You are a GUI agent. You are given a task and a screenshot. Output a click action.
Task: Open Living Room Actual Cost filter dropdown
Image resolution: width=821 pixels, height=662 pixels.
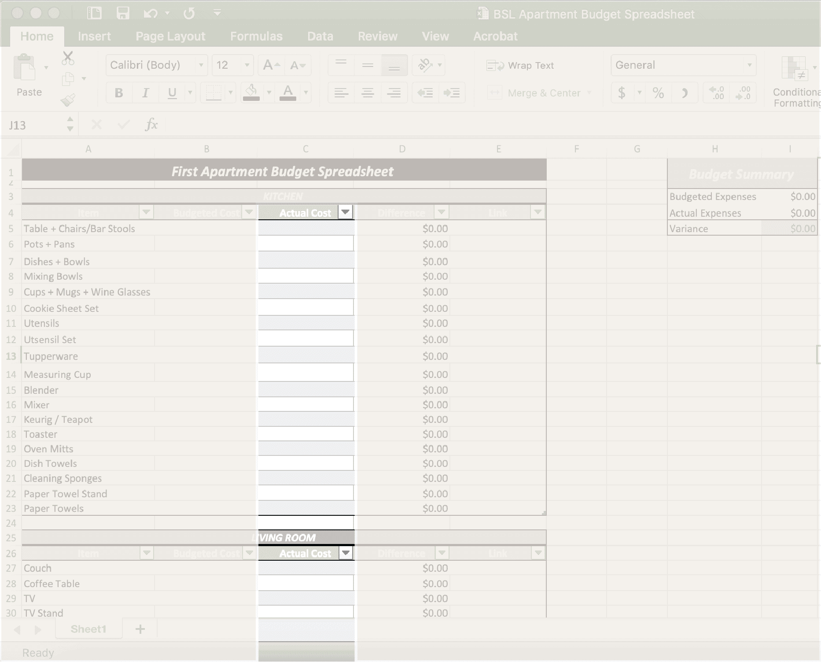click(346, 553)
